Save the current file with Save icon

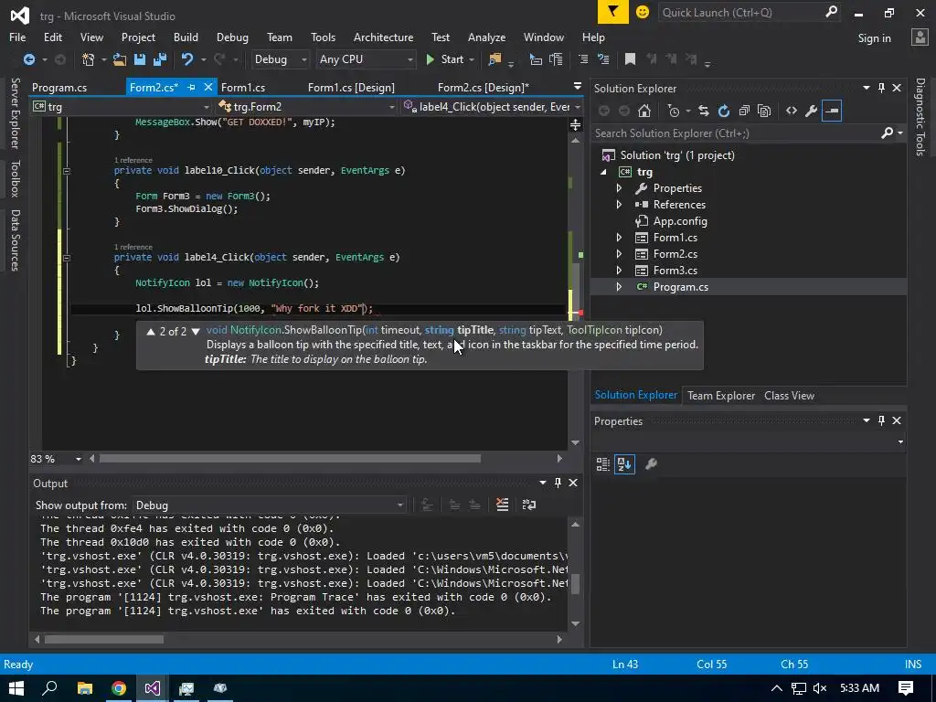[x=140, y=59]
